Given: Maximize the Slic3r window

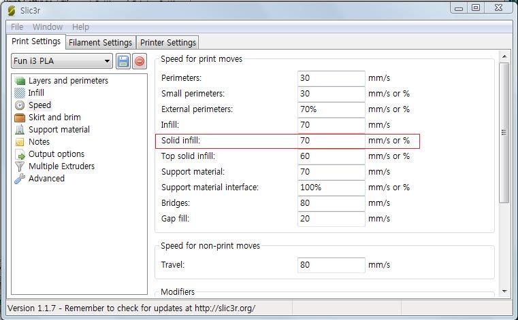Looking at the screenshot, I should [476, 8].
